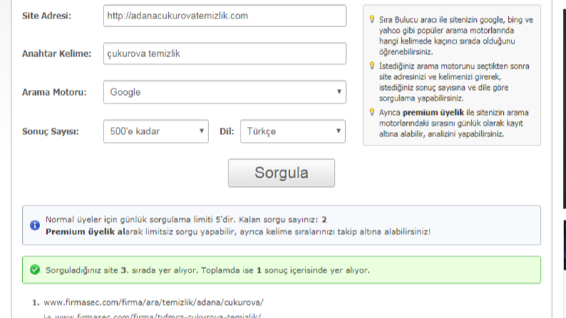The image size is (566, 318).
Task: Open the Premium üyelik link in limit notice
Action: (85, 232)
